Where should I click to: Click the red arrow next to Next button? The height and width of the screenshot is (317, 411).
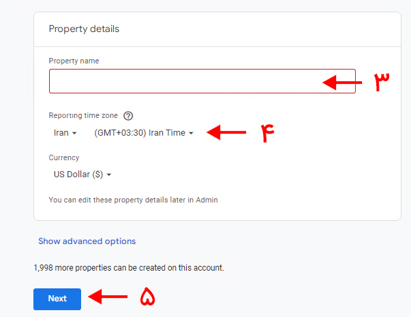click(109, 297)
